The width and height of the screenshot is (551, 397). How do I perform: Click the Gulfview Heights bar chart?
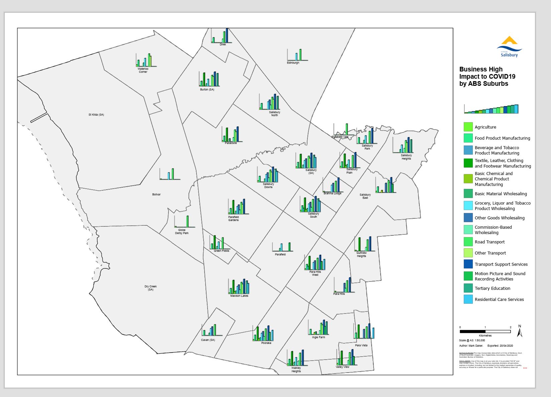coord(365,244)
